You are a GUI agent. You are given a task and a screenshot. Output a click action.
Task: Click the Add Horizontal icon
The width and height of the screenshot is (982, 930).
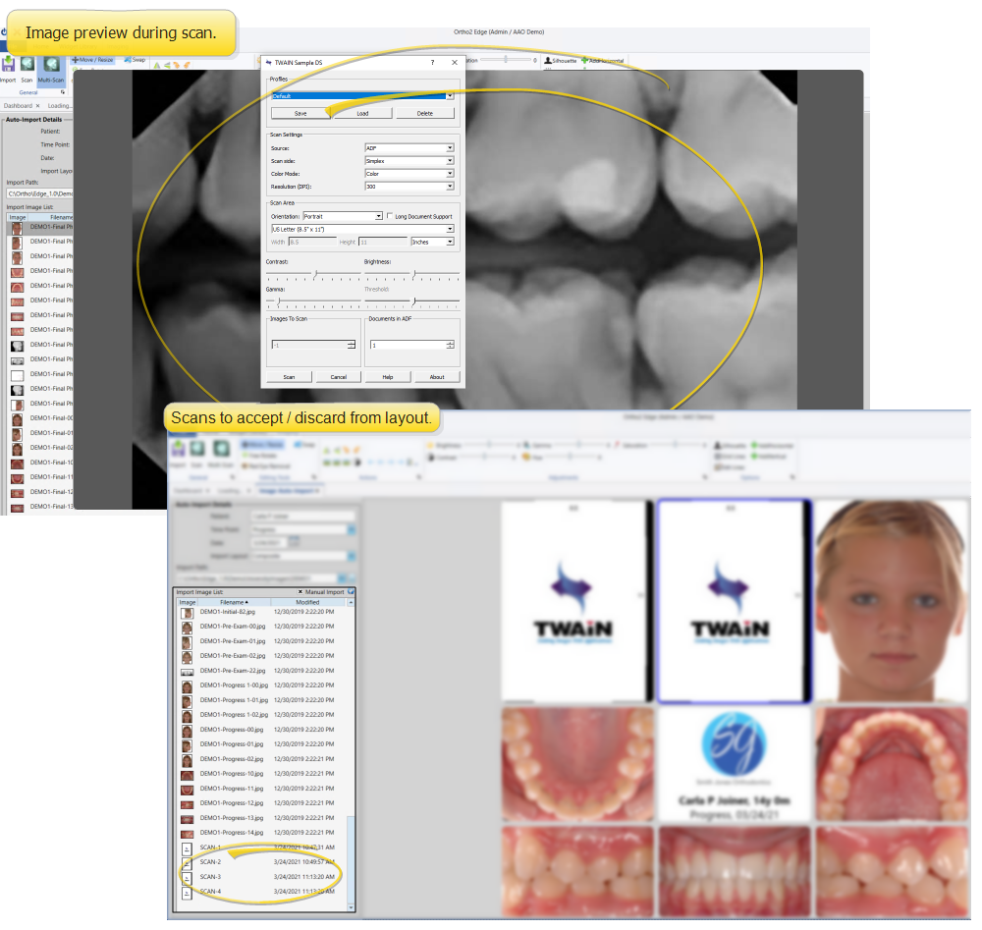point(606,60)
